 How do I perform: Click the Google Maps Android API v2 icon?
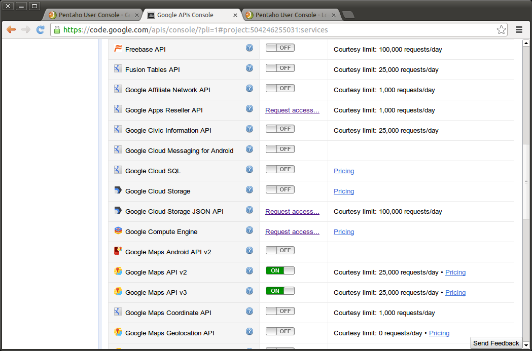(x=118, y=250)
